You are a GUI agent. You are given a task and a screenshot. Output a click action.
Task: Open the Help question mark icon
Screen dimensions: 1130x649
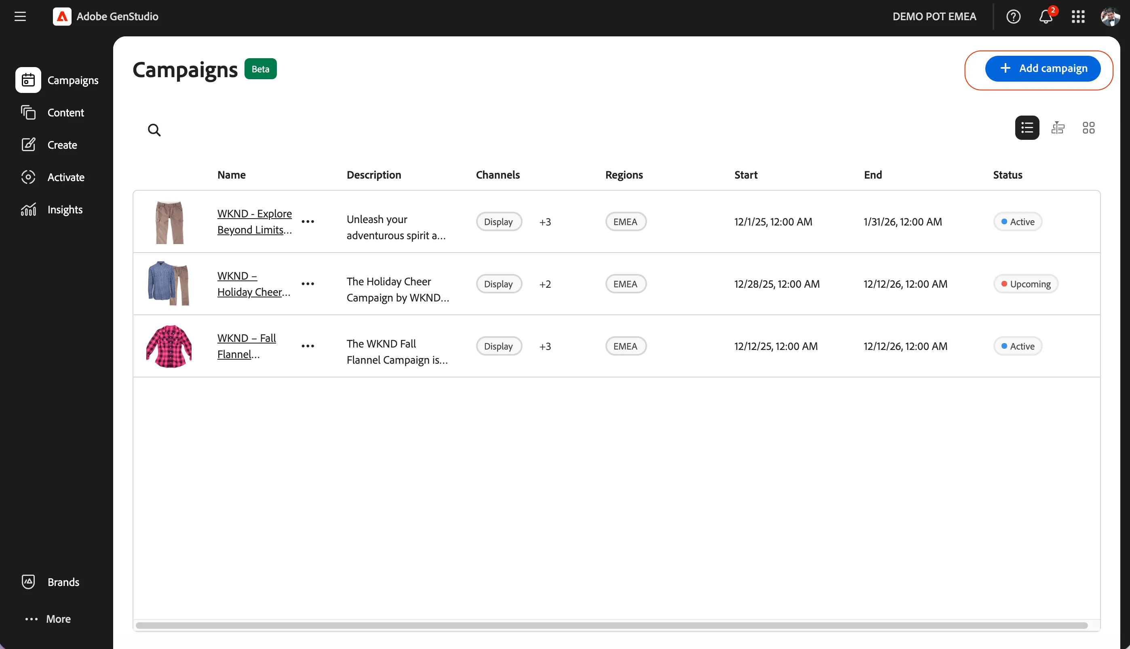click(x=1013, y=17)
